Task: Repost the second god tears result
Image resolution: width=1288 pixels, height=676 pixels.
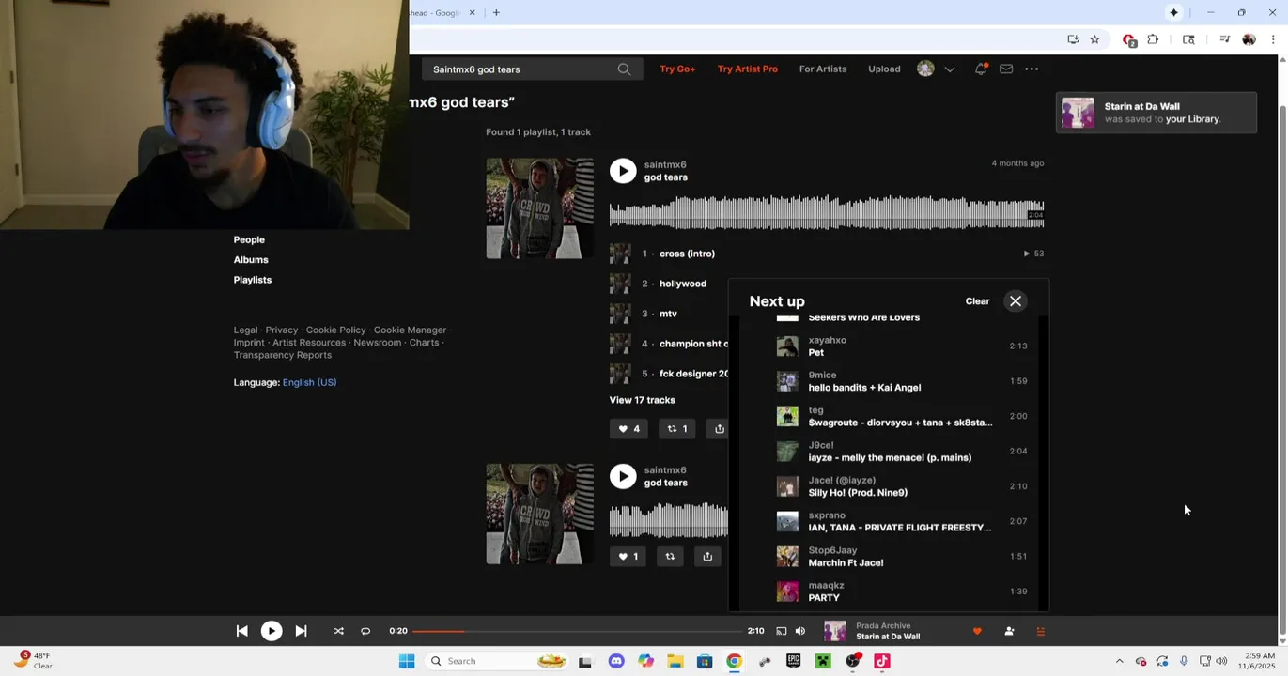Action: click(670, 557)
